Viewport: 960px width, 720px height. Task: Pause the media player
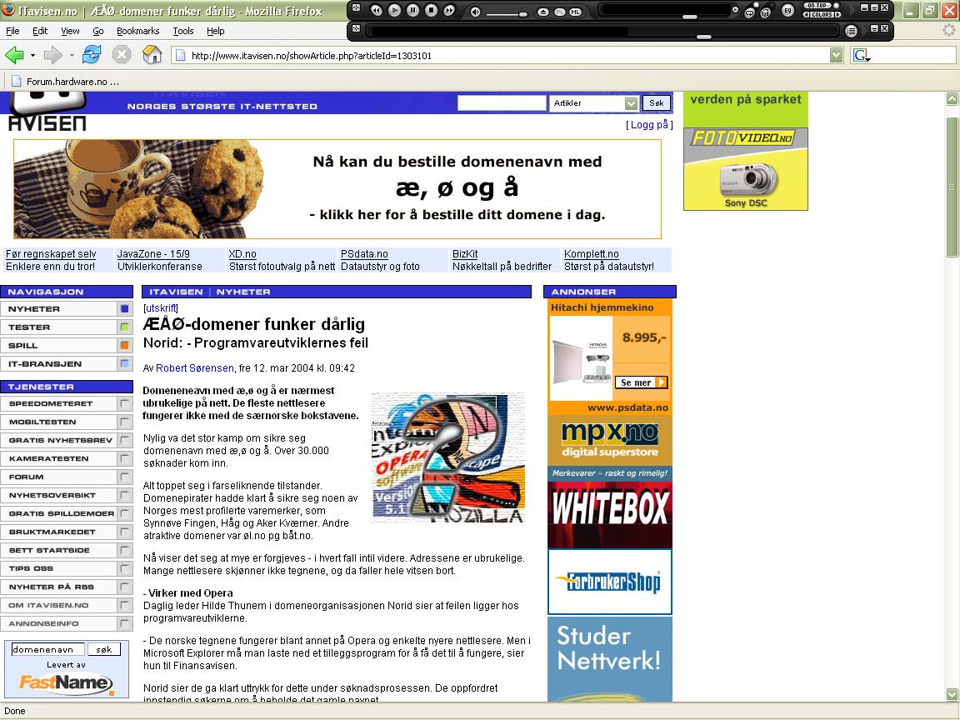click(412, 10)
